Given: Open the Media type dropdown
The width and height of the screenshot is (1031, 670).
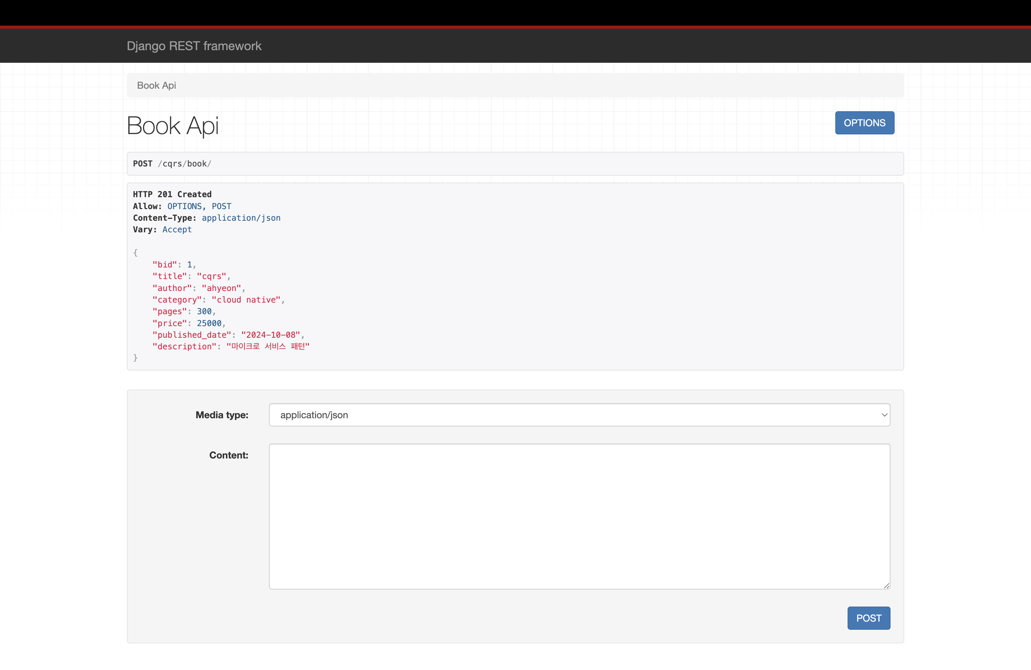Looking at the screenshot, I should pyautogui.click(x=579, y=415).
